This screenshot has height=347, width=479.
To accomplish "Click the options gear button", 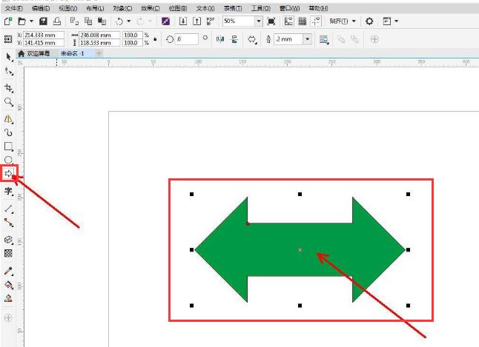I will pos(369,21).
